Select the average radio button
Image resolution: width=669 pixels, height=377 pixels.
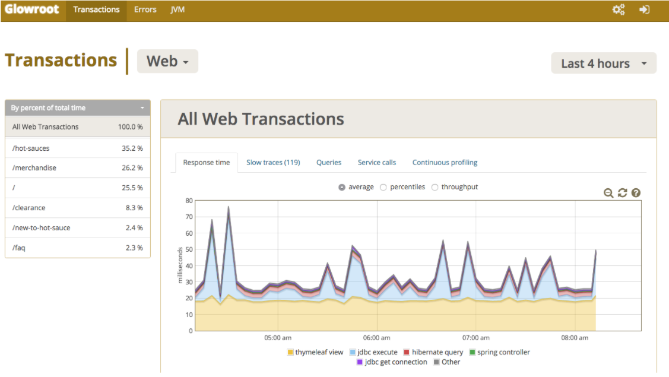coord(342,187)
